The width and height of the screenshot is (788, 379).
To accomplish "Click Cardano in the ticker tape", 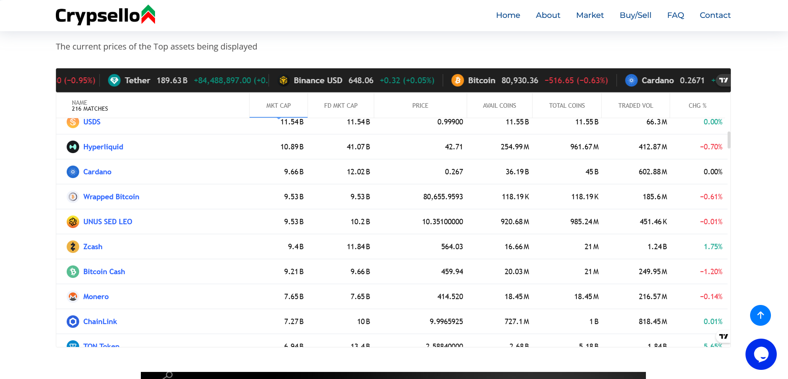I will pos(658,80).
